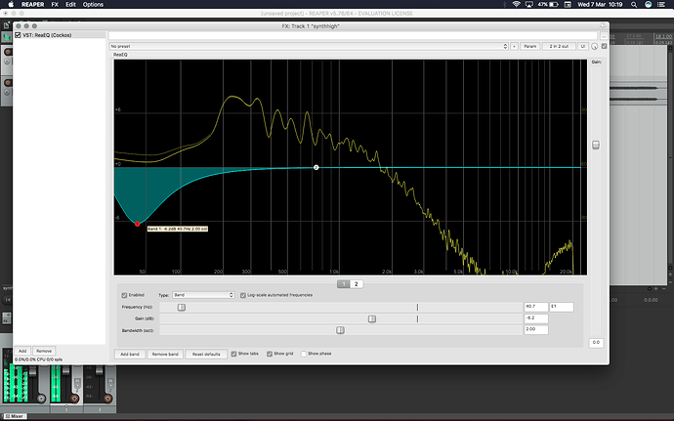
Task: Click the output gain value field 0.0
Action: tap(596, 343)
